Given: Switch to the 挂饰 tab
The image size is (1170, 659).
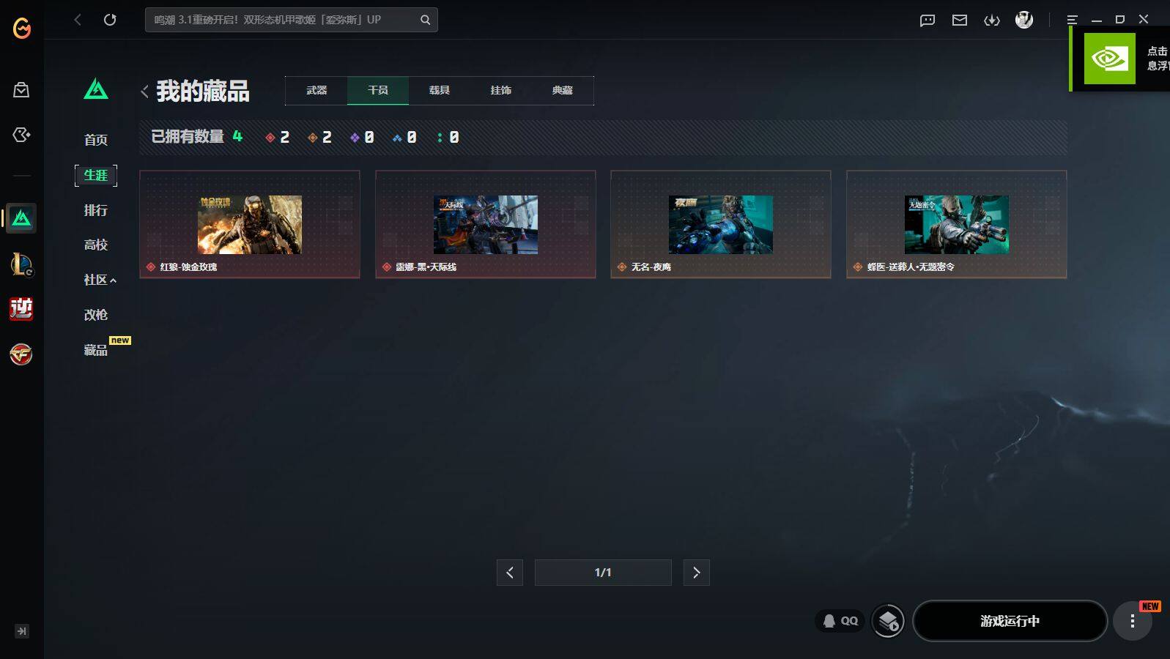Looking at the screenshot, I should pos(501,90).
